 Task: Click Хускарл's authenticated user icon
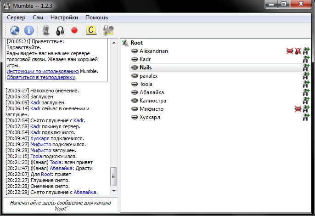click(x=306, y=117)
